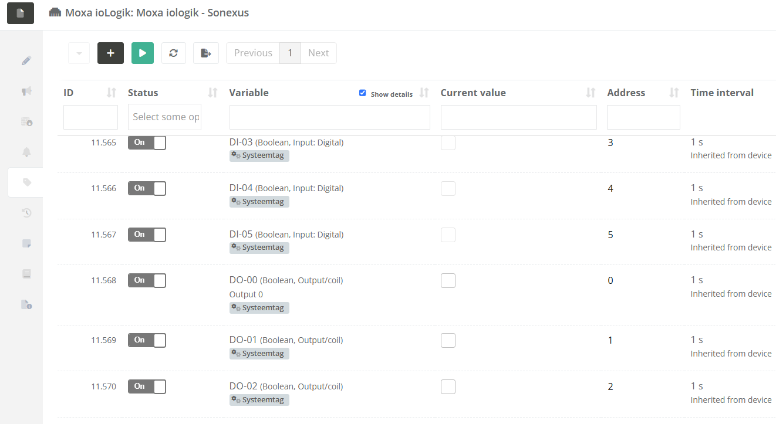Tick current value checkbox for DO-01
This screenshot has height=424, width=776.
point(448,340)
